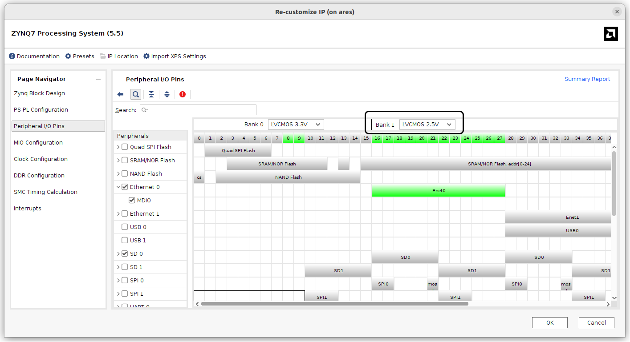Click the back arrow toolbar icon
This screenshot has height=342, width=630.
(120, 94)
